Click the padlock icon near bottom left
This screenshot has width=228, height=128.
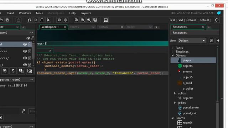tap(24, 111)
